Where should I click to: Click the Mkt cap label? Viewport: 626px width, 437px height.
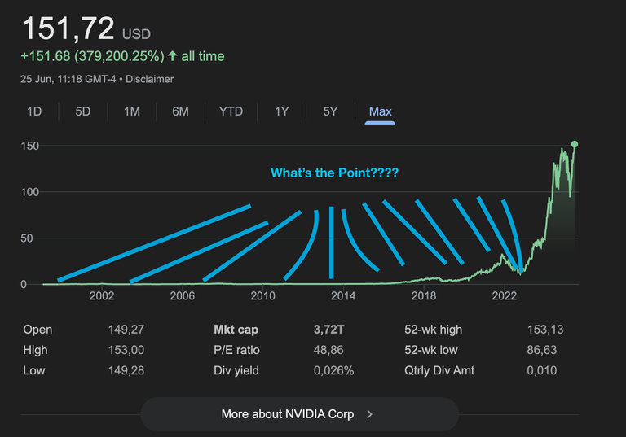236,330
